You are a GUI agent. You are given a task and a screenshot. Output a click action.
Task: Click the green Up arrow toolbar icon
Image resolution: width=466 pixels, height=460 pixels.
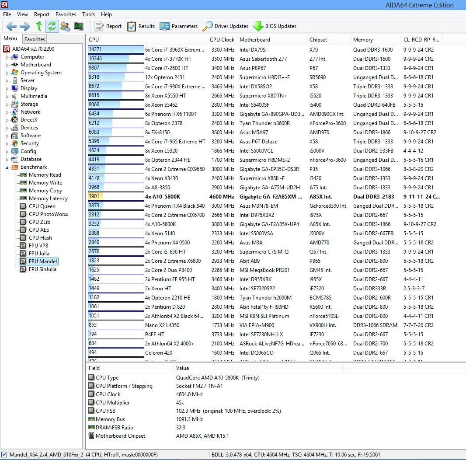tap(39, 26)
